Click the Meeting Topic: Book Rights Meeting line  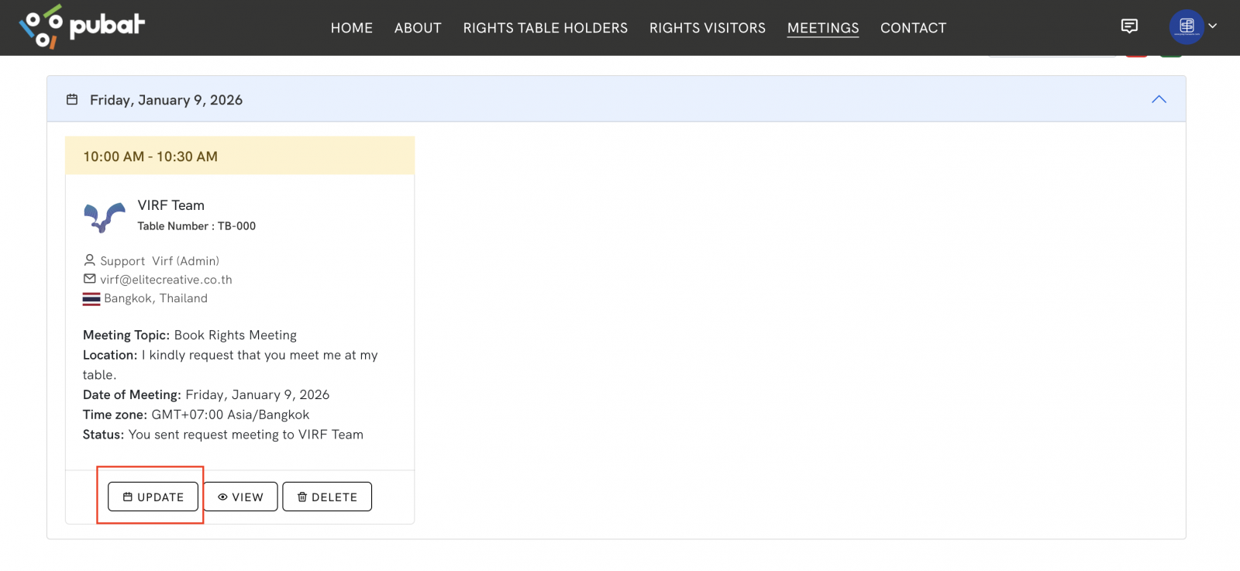coord(190,335)
